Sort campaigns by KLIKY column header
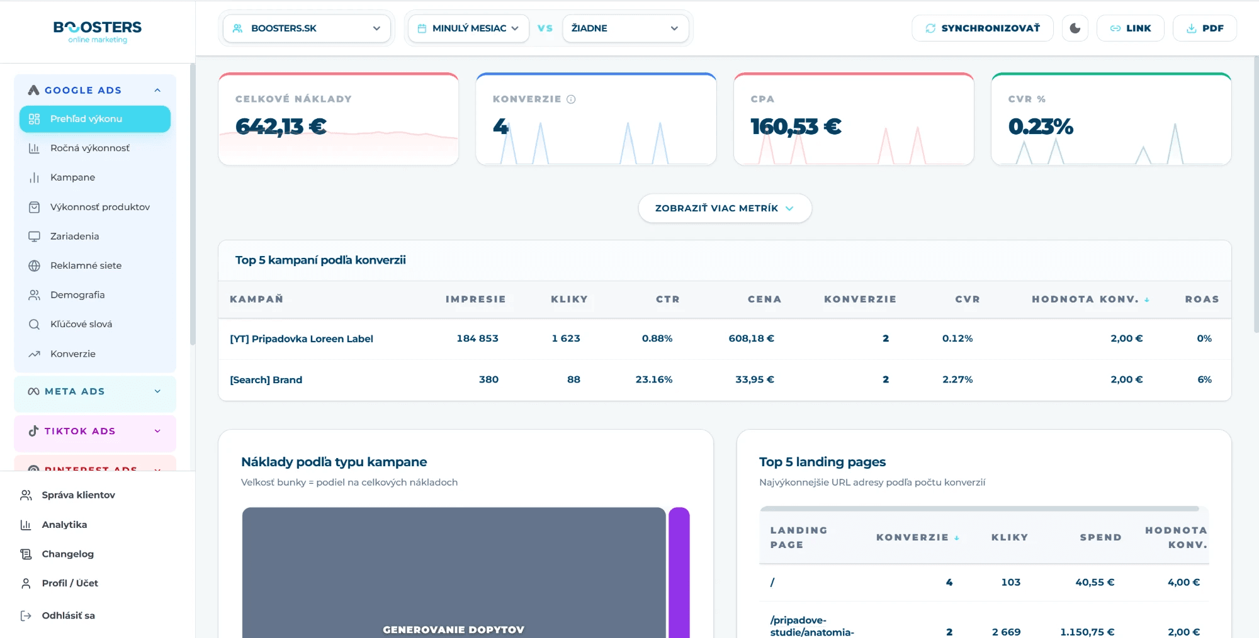This screenshot has width=1259, height=638. [x=569, y=299]
